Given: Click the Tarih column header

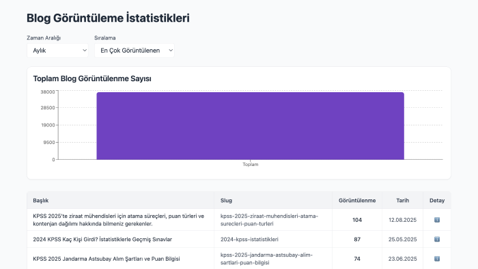Looking at the screenshot, I should pyautogui.click(x=402, y=201).
